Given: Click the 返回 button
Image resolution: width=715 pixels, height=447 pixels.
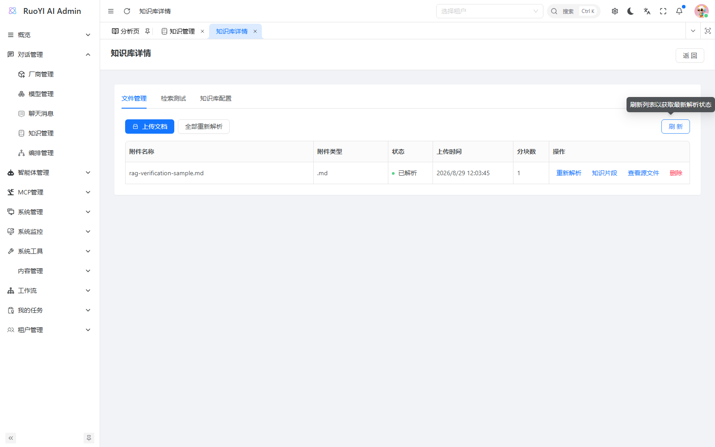Looking at the screenshot, I should point(690,55).
